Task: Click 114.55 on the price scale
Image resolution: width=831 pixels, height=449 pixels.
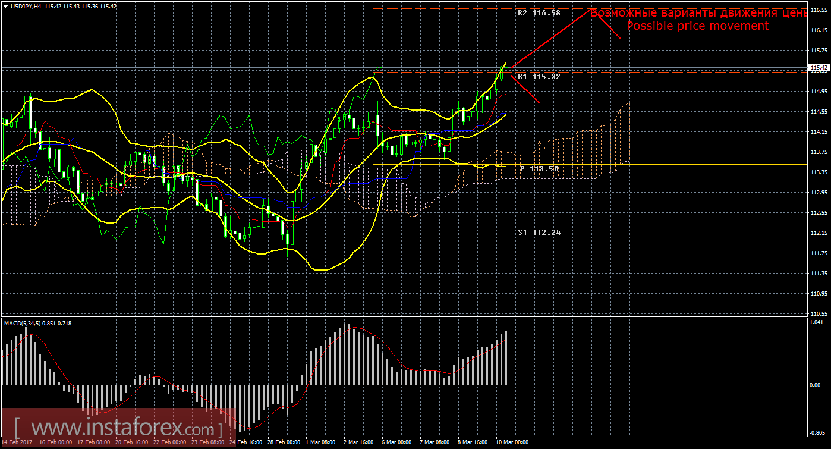Action: (x=819, y=111)
